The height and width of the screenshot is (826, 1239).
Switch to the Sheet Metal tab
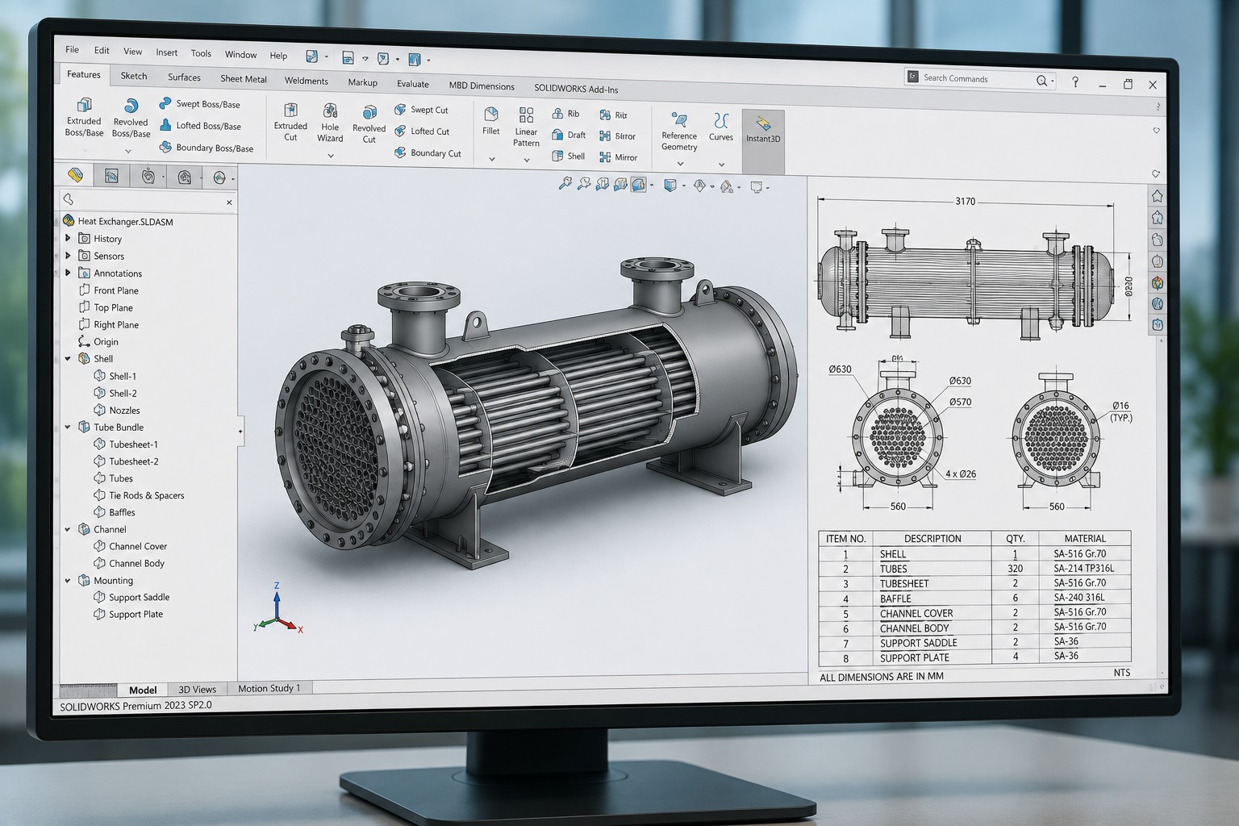point(244,79)
